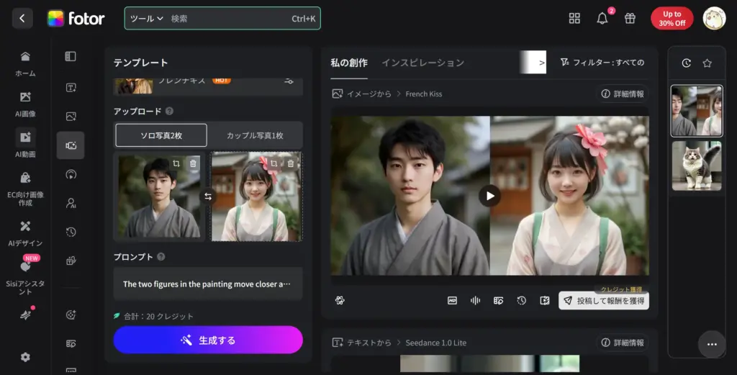The image size is (737, 375).
Task: Open the three-dots more button
Action: pos(712,345)
